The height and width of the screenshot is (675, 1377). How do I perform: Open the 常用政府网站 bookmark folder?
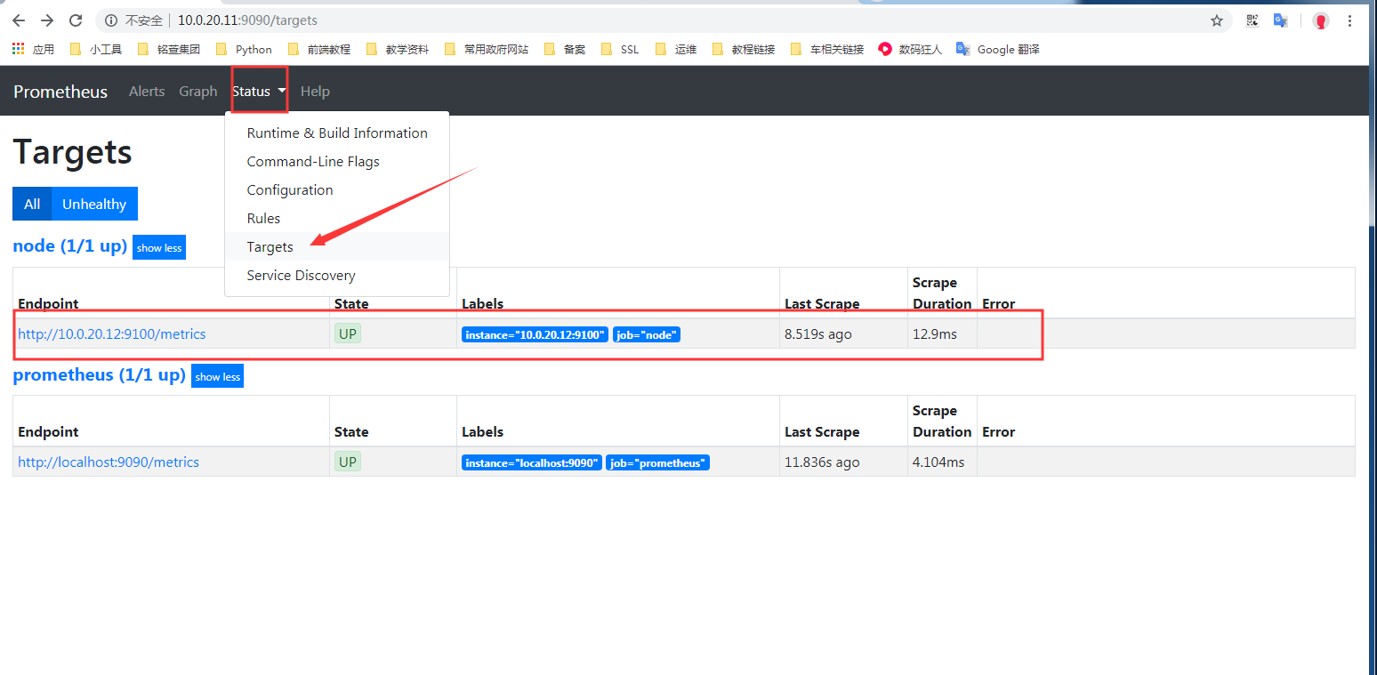coord(486,50)
